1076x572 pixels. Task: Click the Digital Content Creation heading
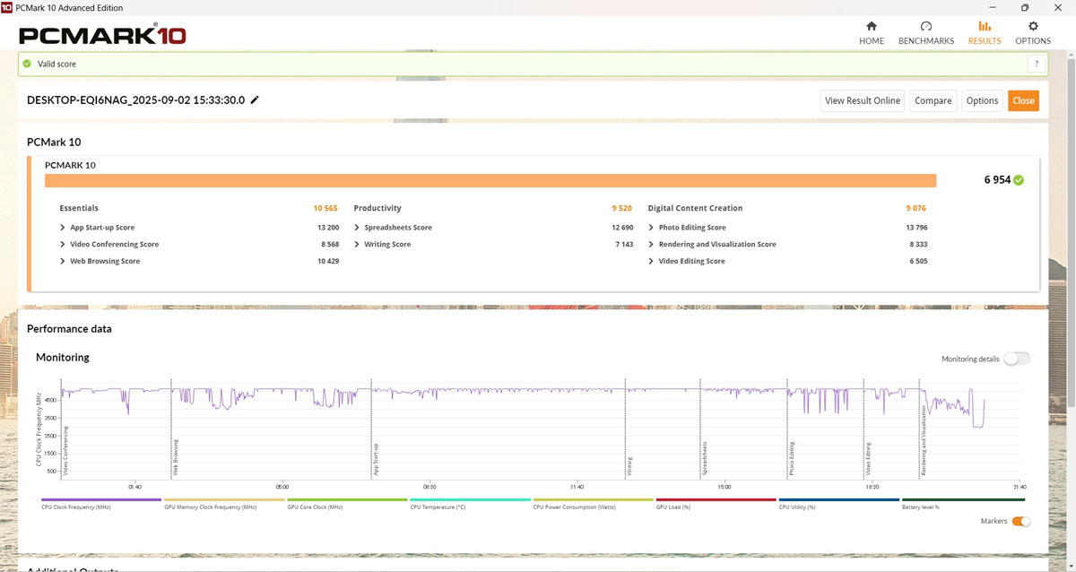pyautogui.click(x=695, y=208)
